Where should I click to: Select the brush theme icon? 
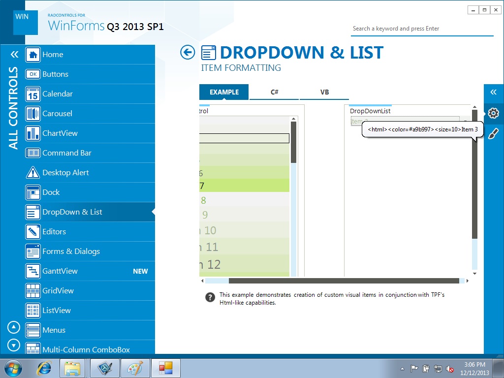click(493, 134)
